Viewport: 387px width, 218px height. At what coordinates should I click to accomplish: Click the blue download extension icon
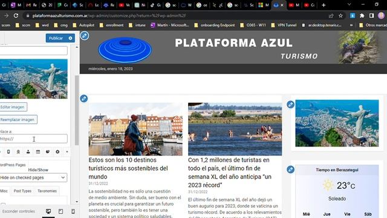point(353,16)
